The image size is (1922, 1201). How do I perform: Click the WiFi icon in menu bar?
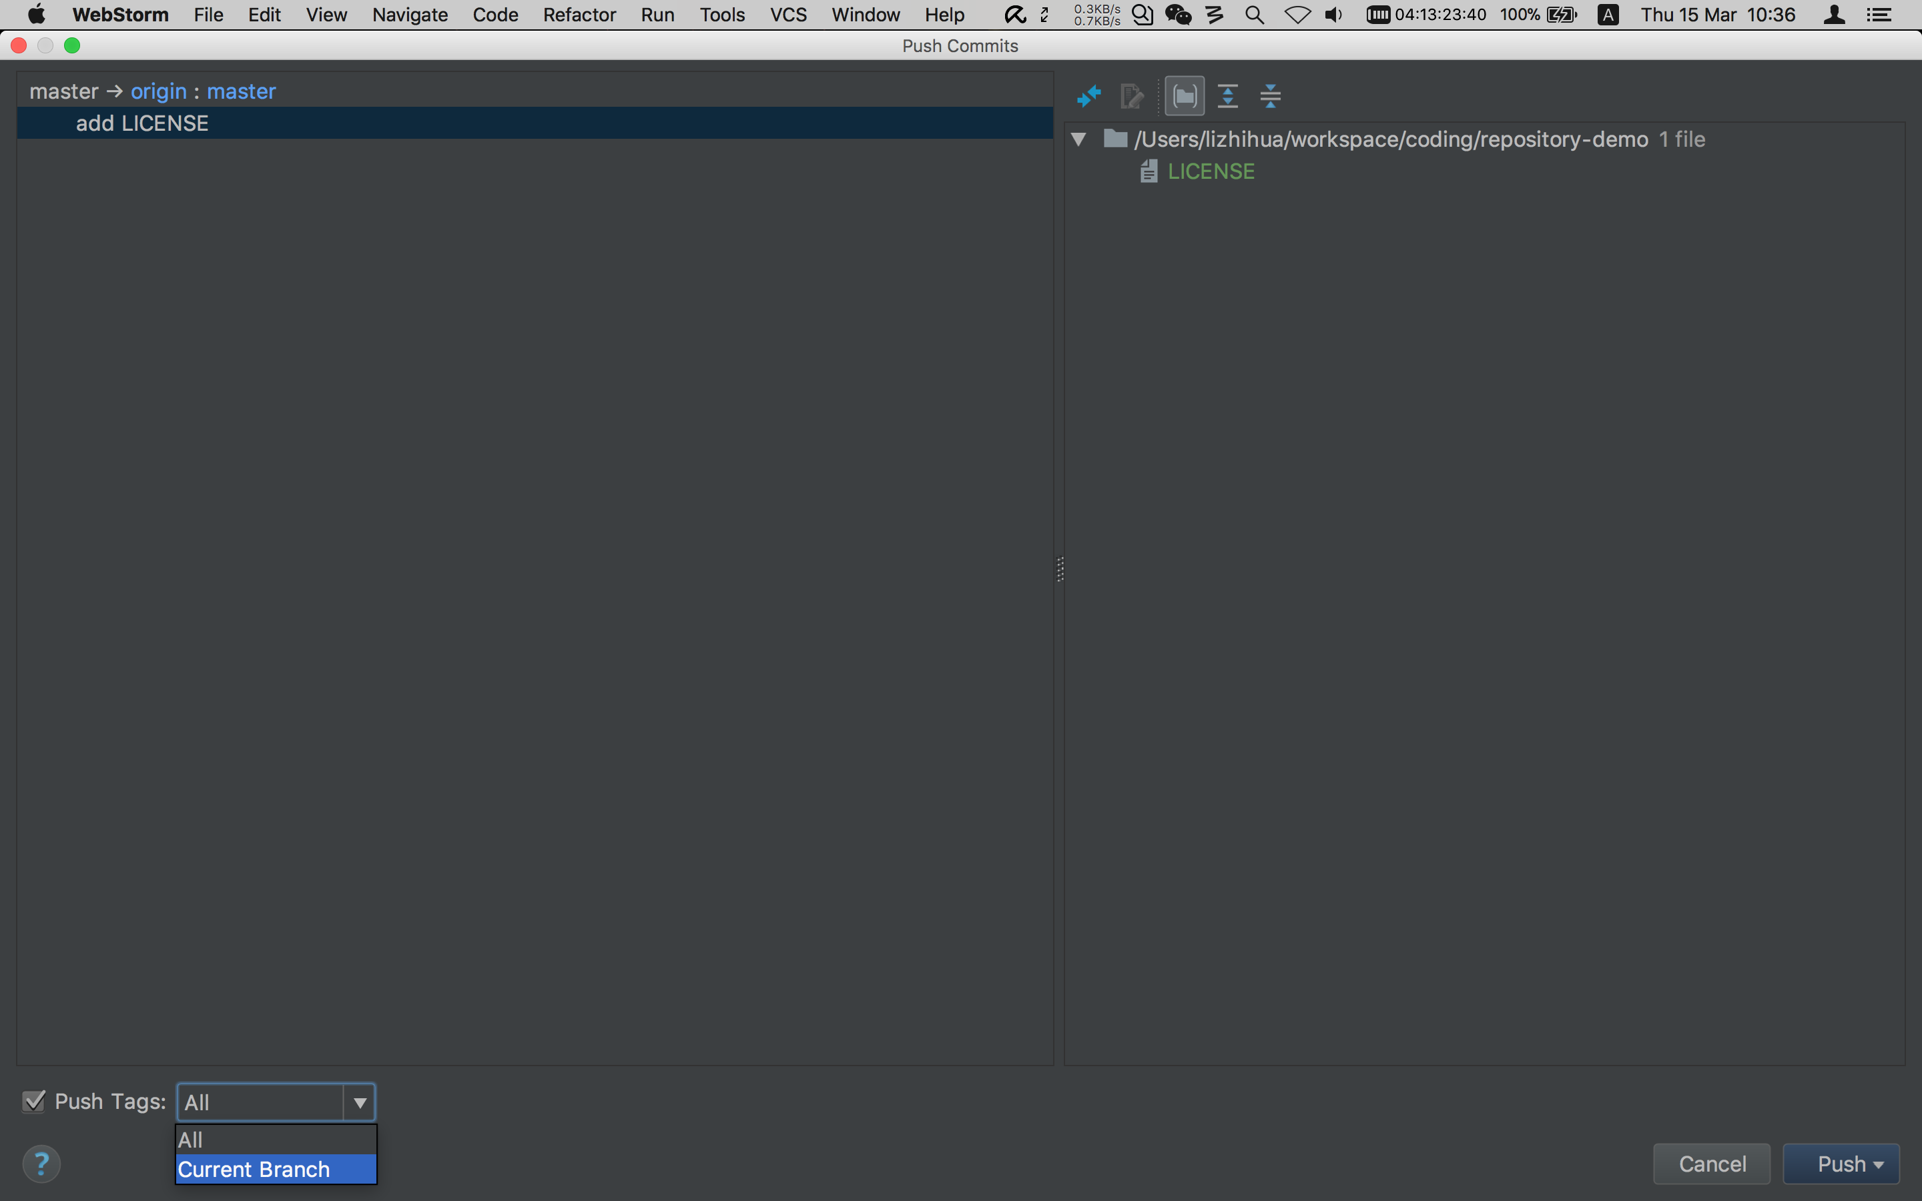click(1296, 14)
